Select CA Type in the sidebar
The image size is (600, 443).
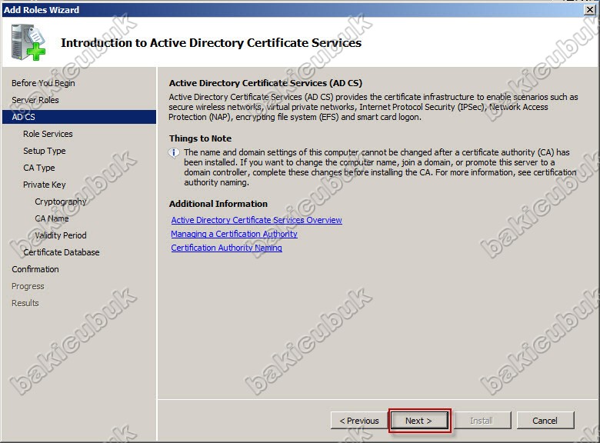pyautogui.click(x=39, y=168)
